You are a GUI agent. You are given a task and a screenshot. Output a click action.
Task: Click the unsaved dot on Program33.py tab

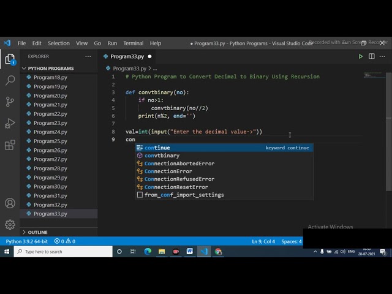tap(149, 56)
